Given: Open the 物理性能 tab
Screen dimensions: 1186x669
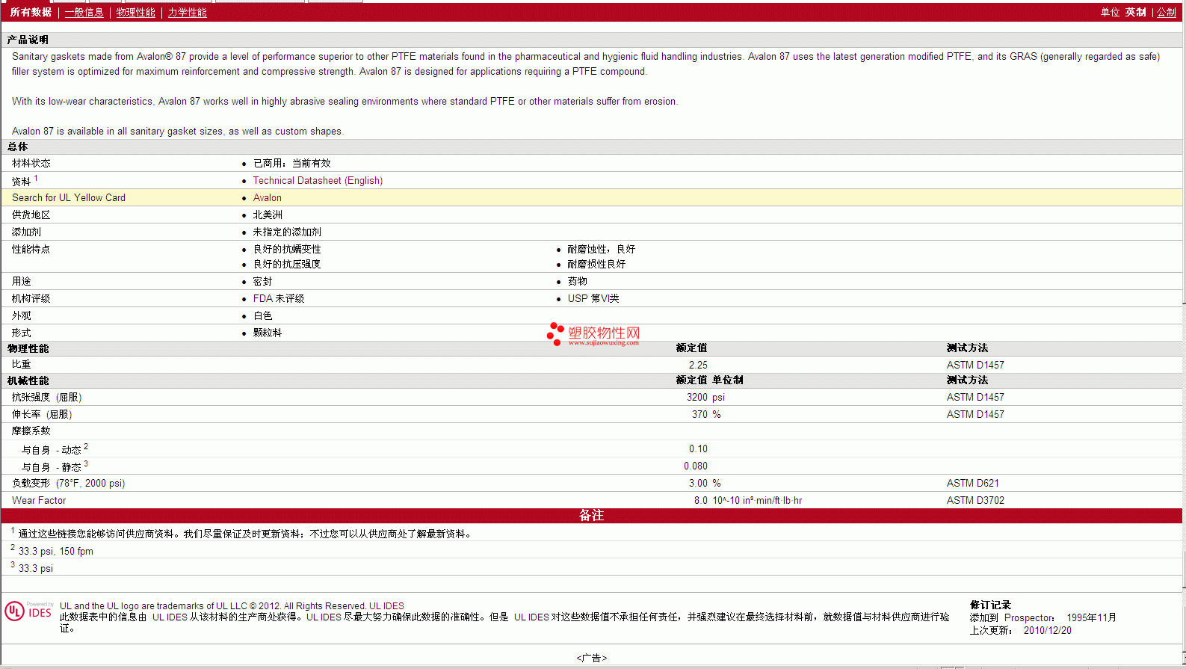Looking at the screenshot, I should pos(135,12).
